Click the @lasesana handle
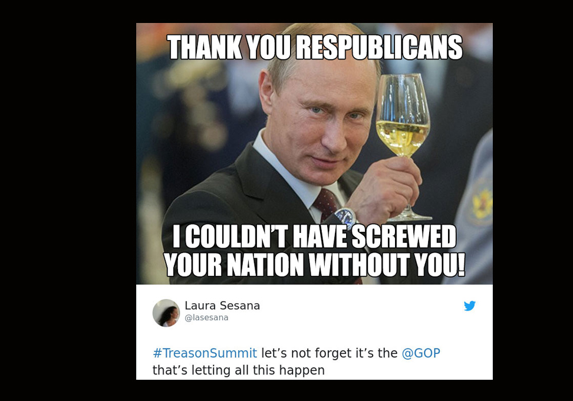Screen dimensions: 573x401 206,318
